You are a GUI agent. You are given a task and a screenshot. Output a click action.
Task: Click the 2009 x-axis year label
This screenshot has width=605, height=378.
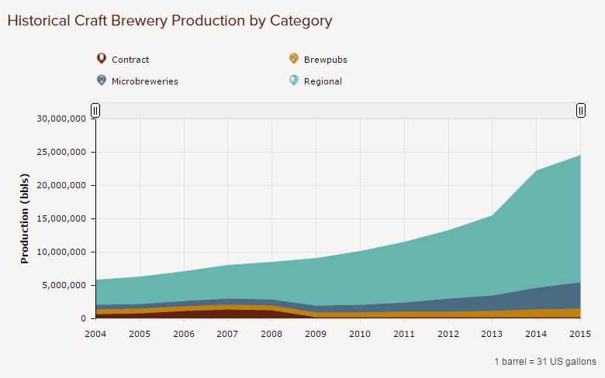point(316,334)
